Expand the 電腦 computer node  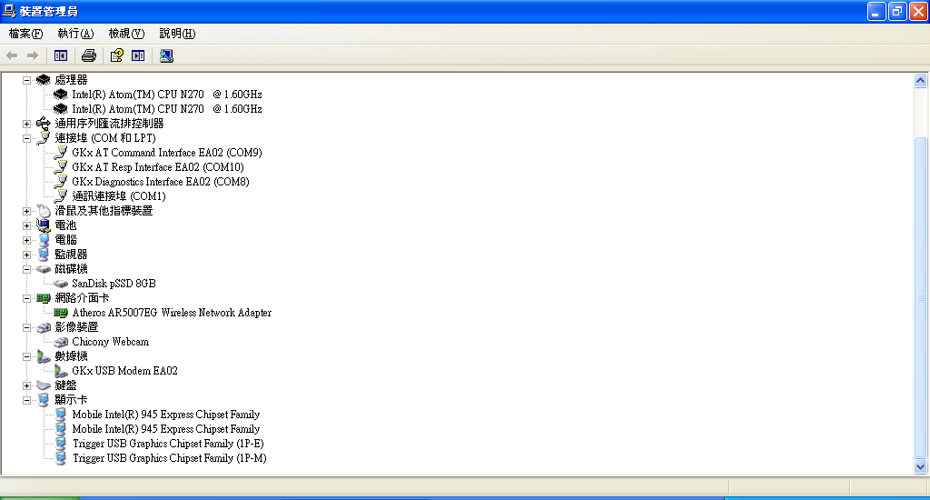[26, 240]
